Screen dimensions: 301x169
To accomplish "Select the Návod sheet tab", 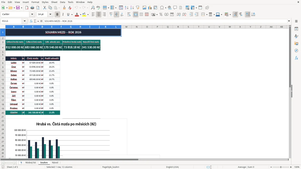I will coord(55,162).
